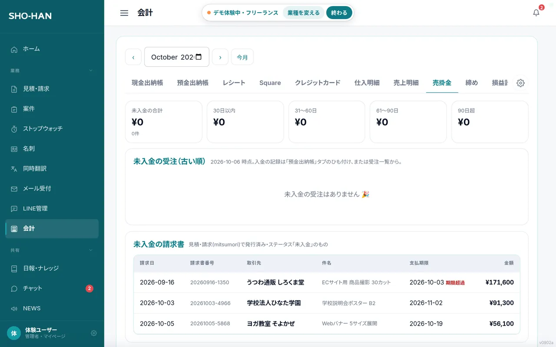This screenshot has width=556, height=347.
Task: Open the notifications bell
Action: tap(536, 13)
